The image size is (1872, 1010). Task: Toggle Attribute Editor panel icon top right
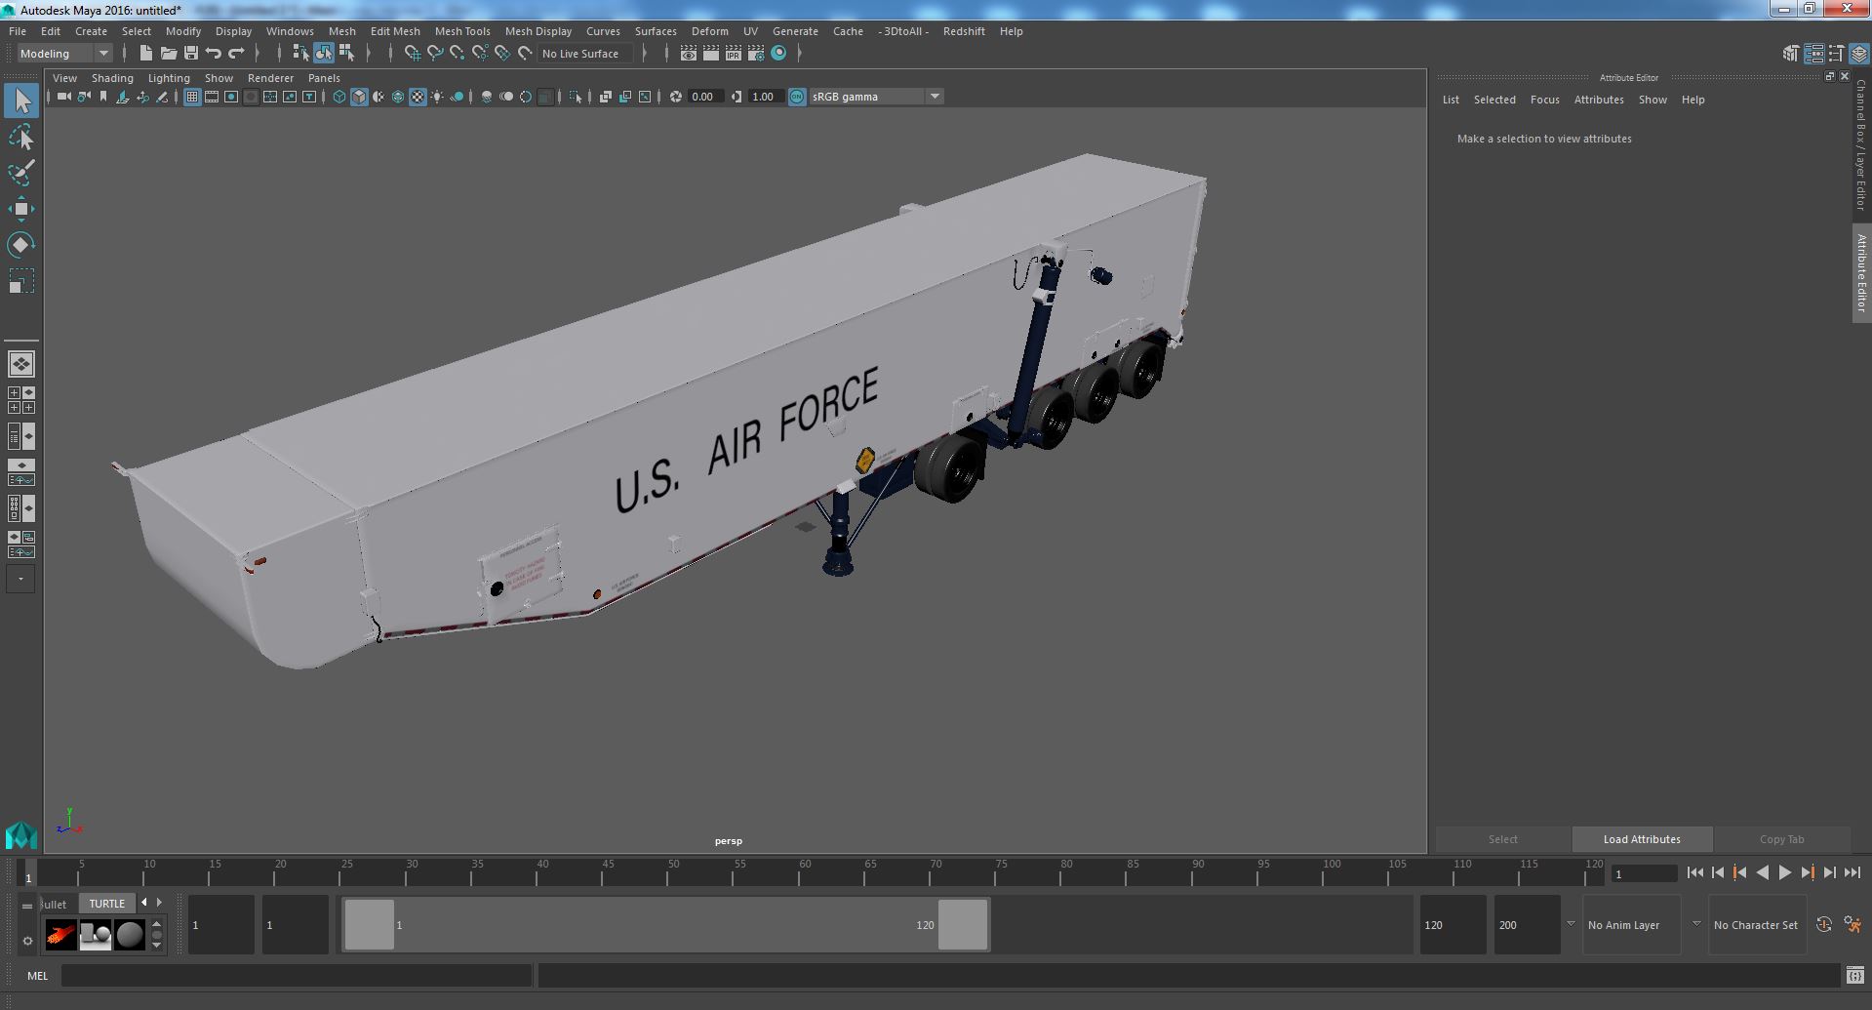coord(1813,54)
